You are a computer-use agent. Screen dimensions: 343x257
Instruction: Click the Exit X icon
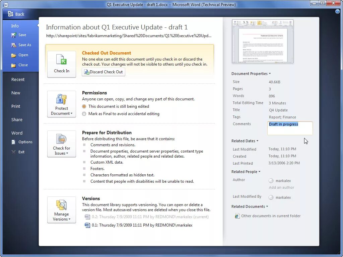(13, 152)
